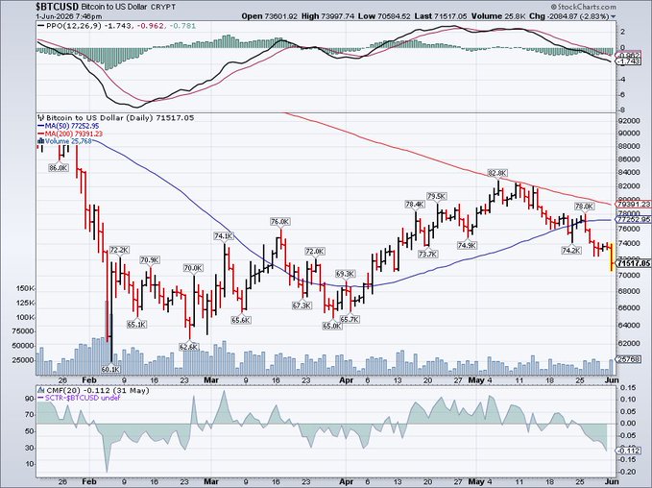Click the 70.0K price label
This screenshot has height=488, width=652.
tap(193, 268)
